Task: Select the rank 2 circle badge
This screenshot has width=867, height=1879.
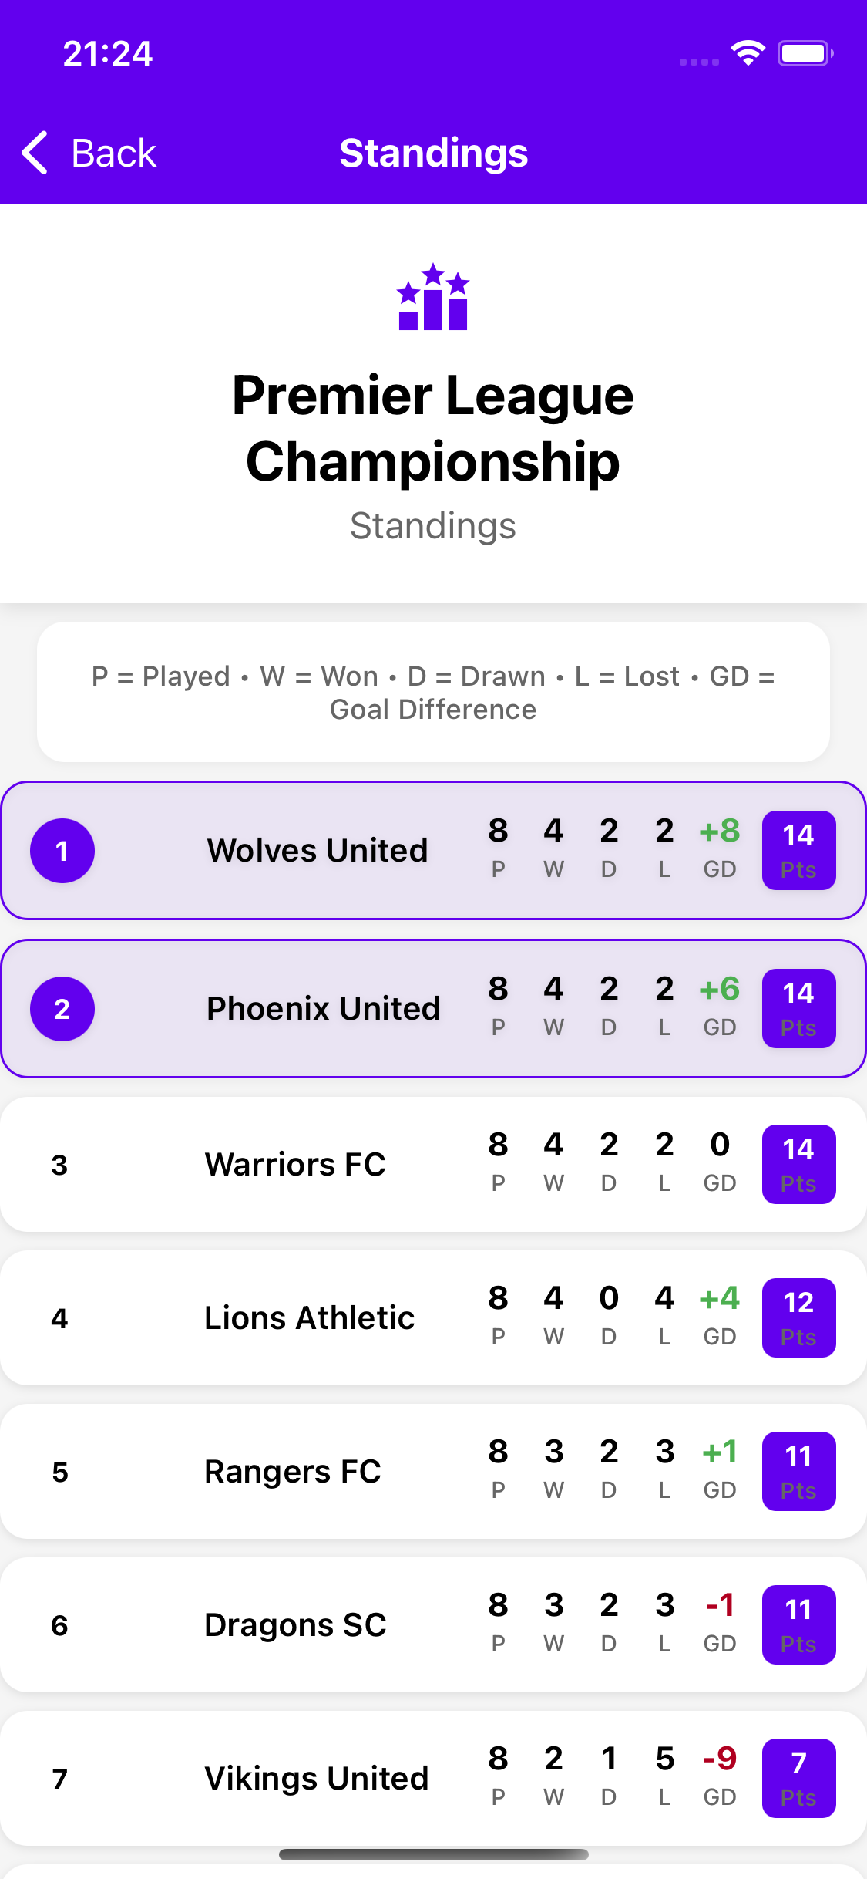Action: 62,1008
